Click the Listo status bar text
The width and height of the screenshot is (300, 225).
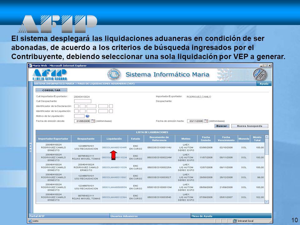(x=36, y=221)
